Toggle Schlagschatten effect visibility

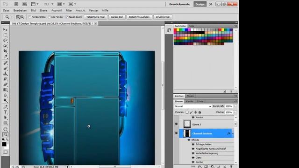point(193,144)
